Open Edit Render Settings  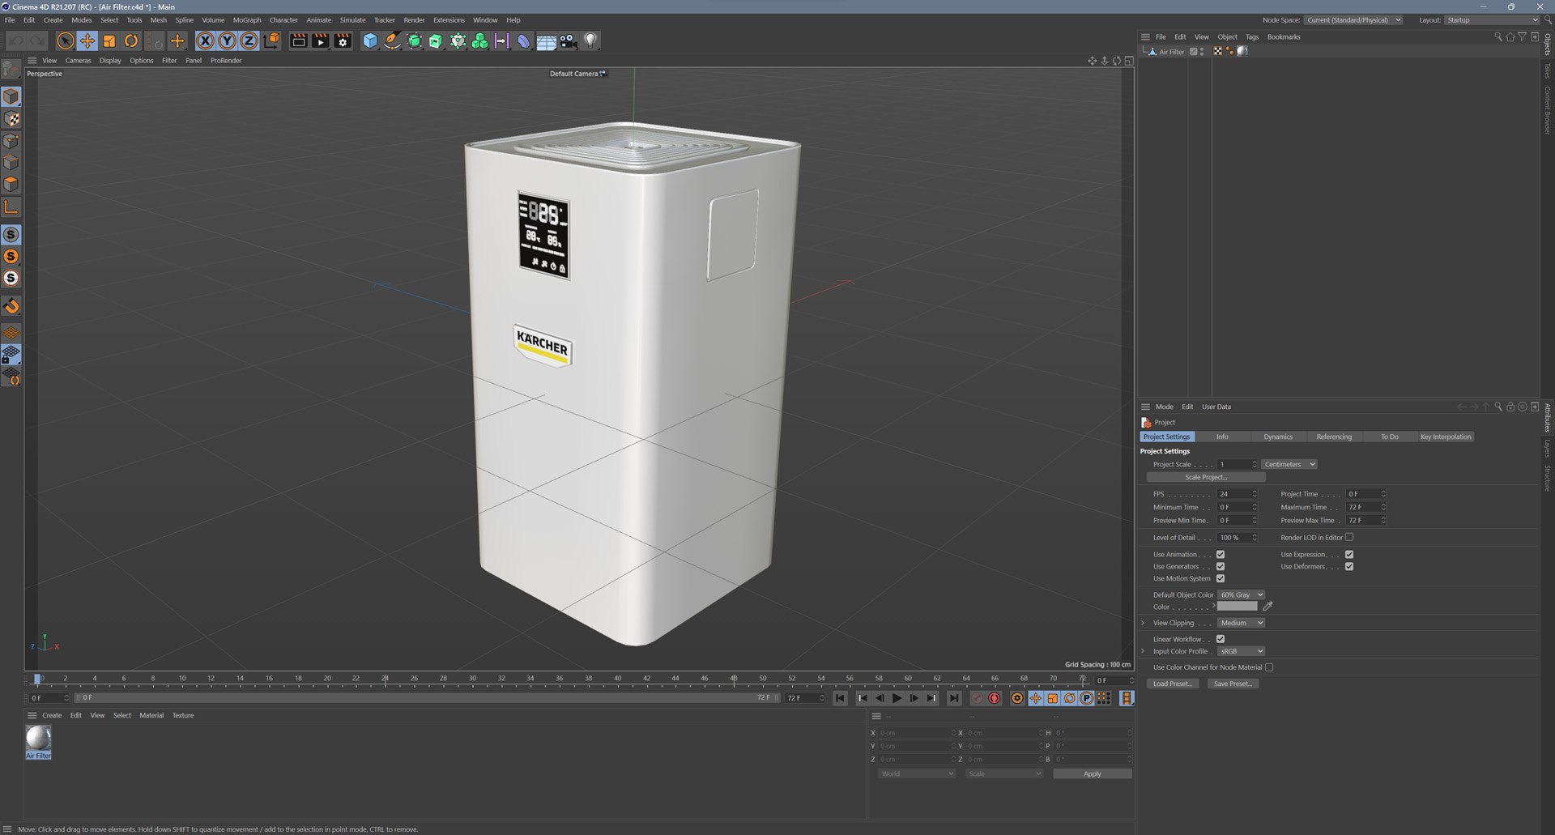tap(343, 40)
